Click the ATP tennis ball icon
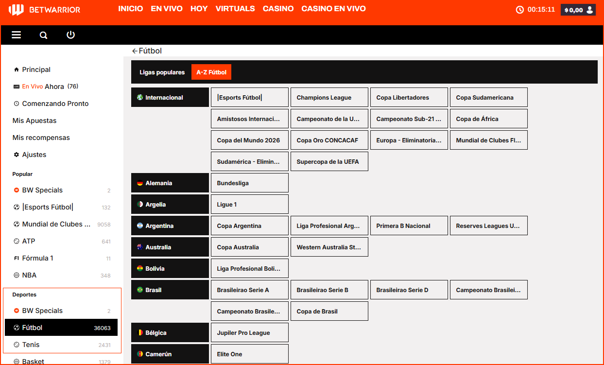The image size is (604, 365). pyautogui.click(x=17, y=241)
